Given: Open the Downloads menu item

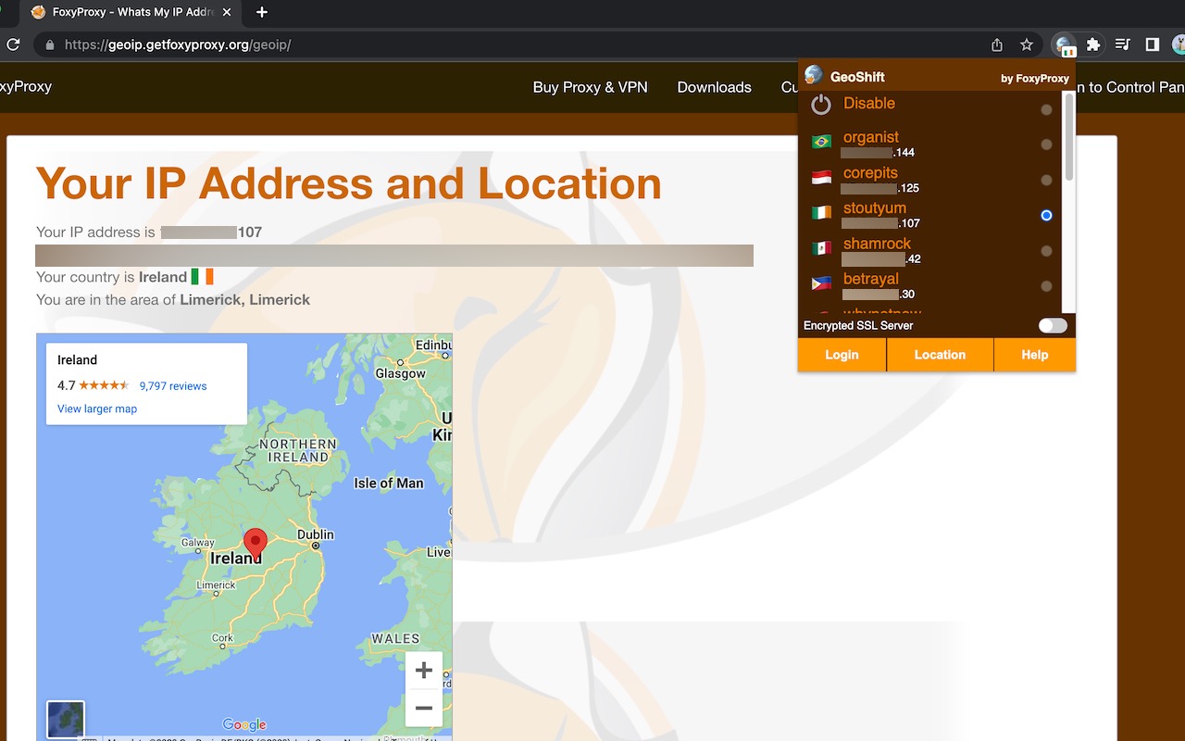Looking at the screenshot, I should click(714, 87).
